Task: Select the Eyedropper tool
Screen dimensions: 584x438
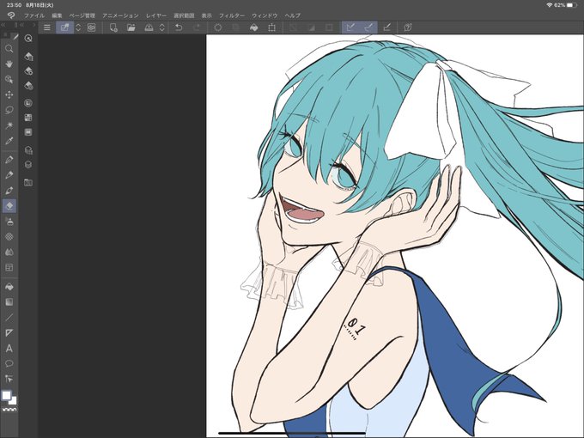Action: click(9, 141)
